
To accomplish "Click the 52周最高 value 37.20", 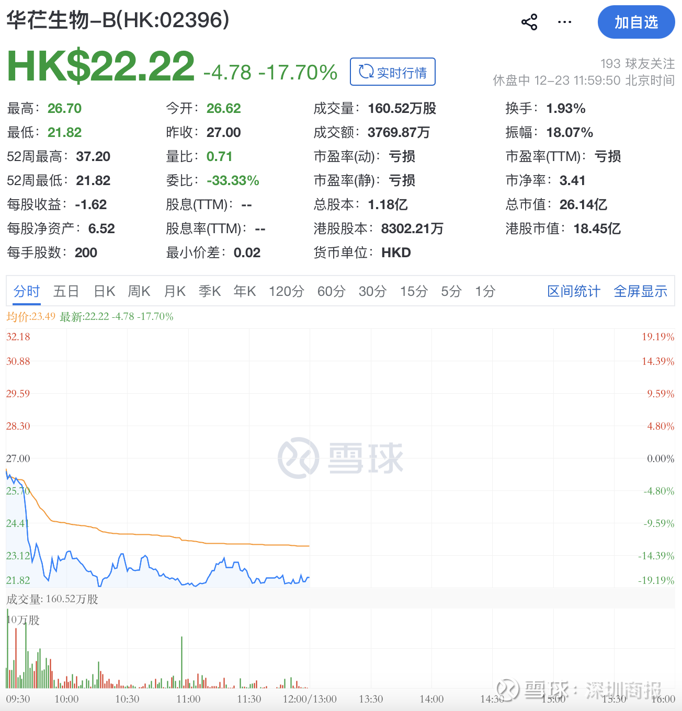I will 93,156.
